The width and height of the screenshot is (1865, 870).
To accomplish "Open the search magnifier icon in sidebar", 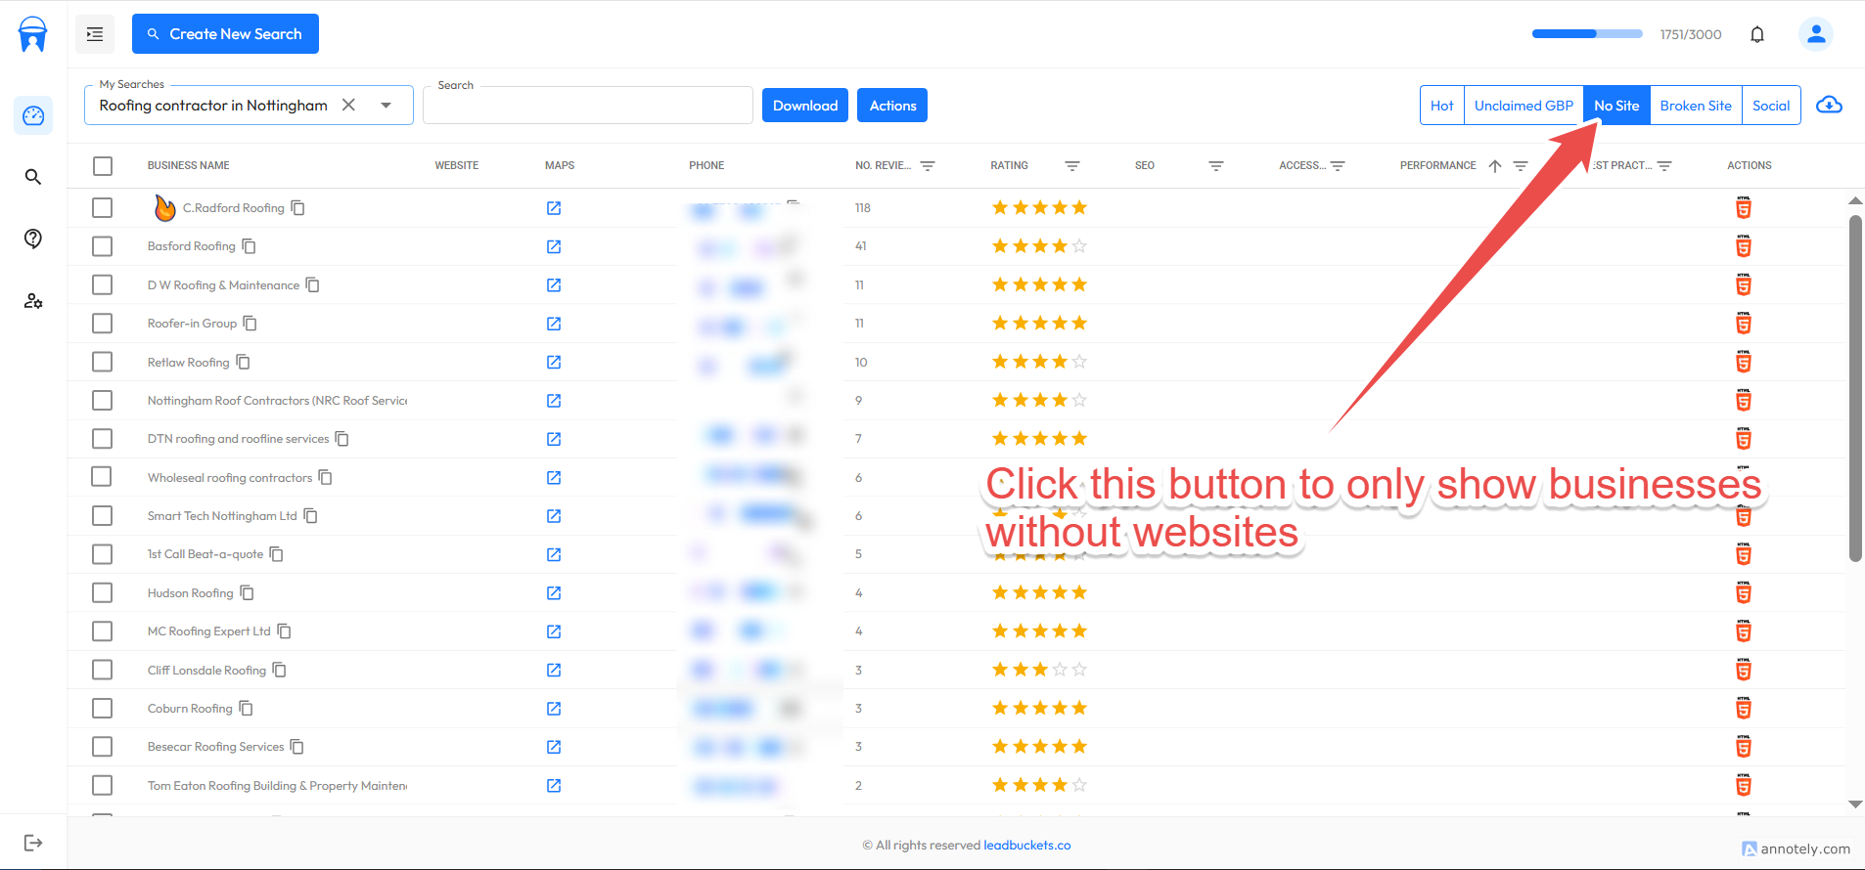I will point(33,177).
